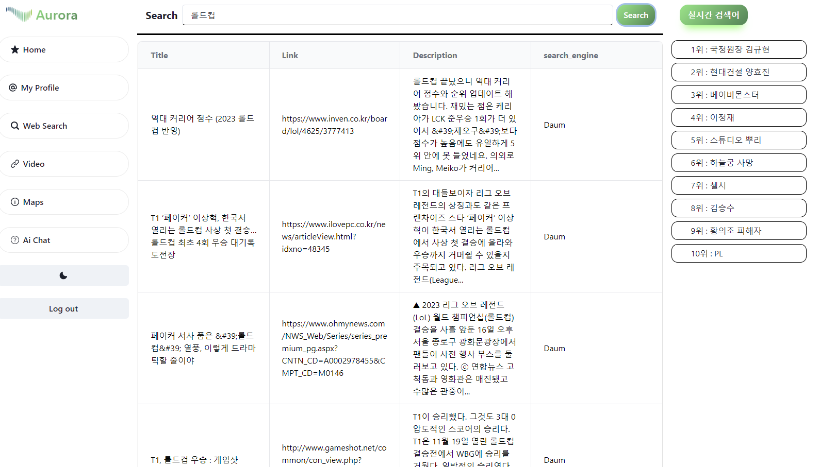Screen dimensions: 820x467
Task: Select trending term 8위 김승수
Action: (x=739, y=208)
